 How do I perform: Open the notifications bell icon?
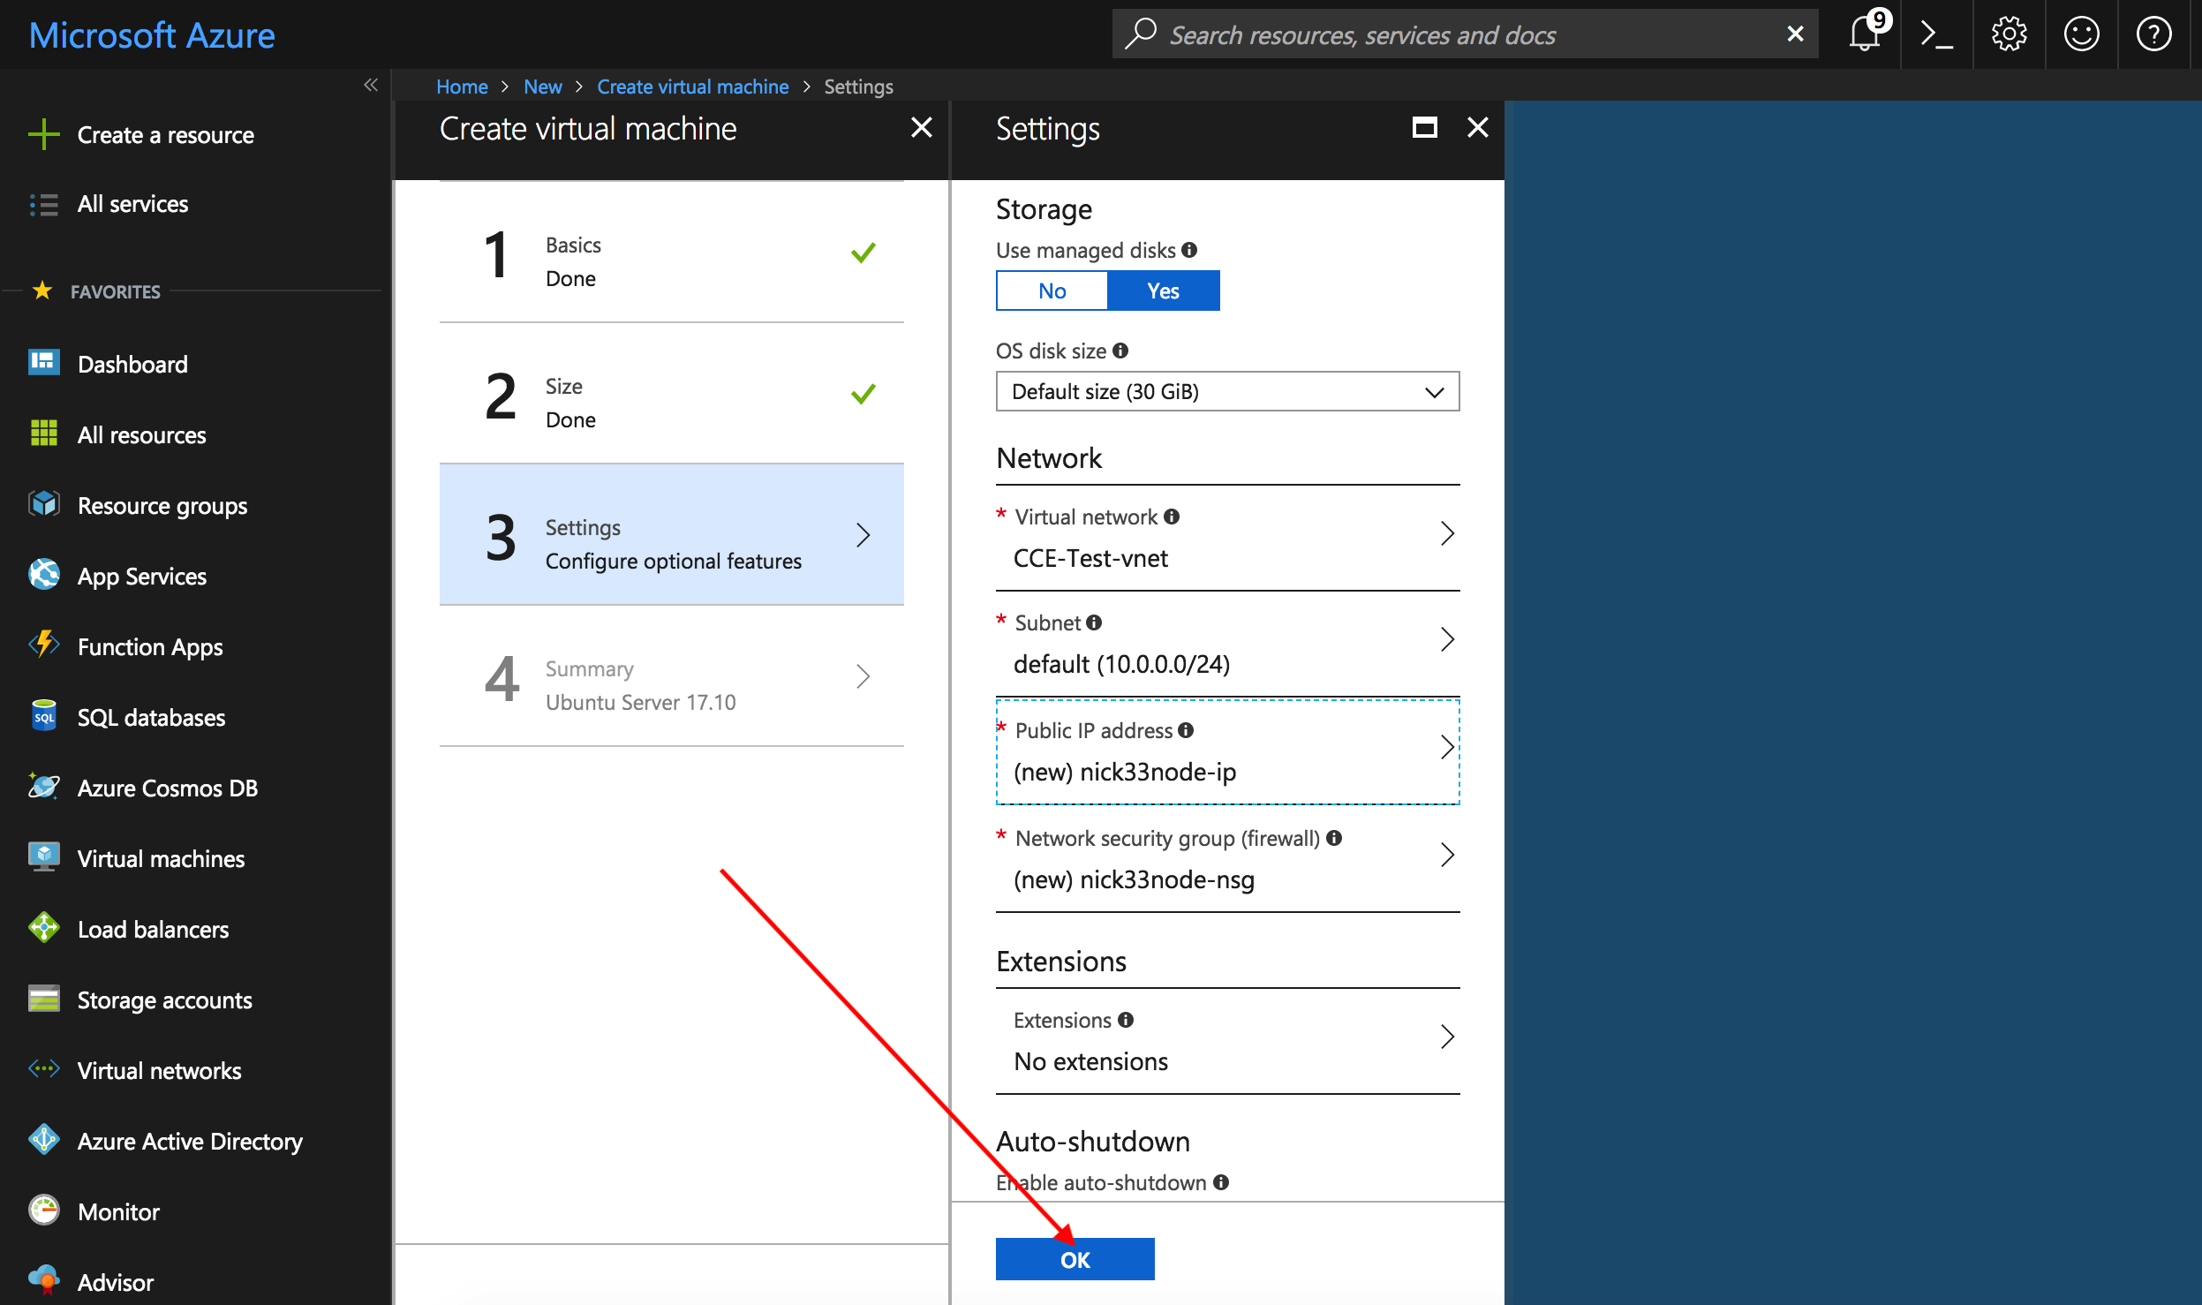coord(1865,34)
